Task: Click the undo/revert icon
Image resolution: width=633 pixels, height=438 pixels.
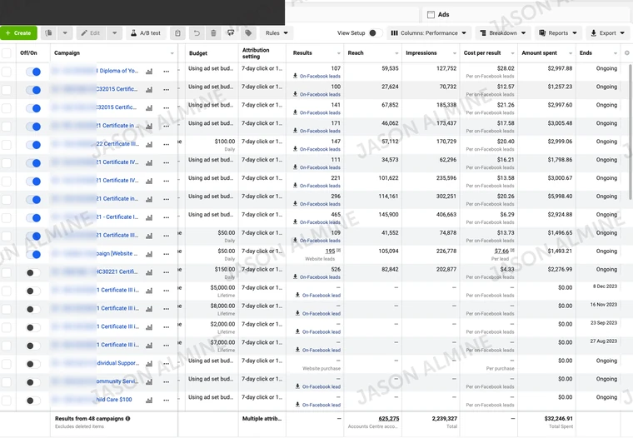Action: coord(197,33)
